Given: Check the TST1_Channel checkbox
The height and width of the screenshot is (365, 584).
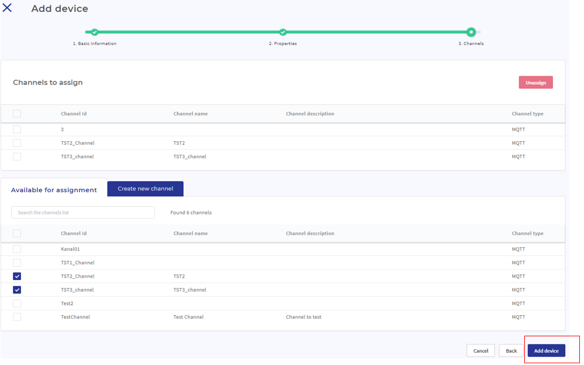Looking at the screenshot, I should tap(17, 262).
